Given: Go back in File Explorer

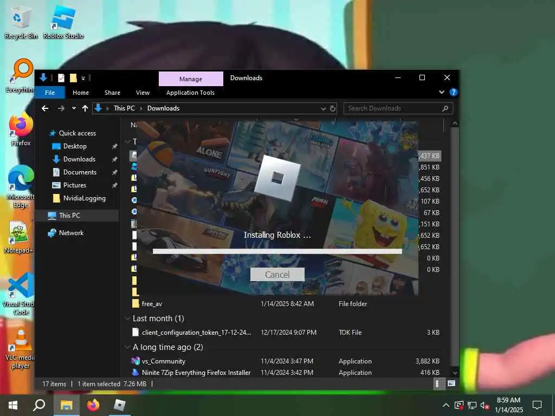Looking at the screenshot, I should click(x=45, y=108).
